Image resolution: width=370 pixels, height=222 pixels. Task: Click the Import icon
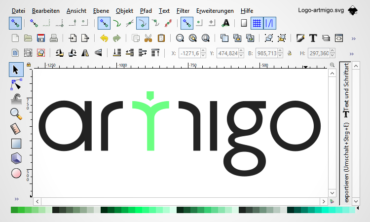[x=73, y=38]
